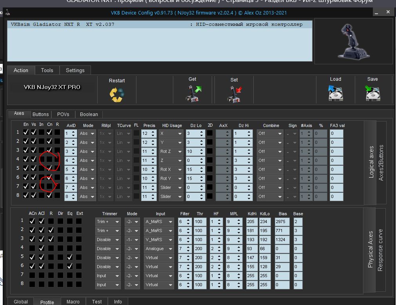
Task: Click Bias field showing 2975
Action: tap(282, 221)
